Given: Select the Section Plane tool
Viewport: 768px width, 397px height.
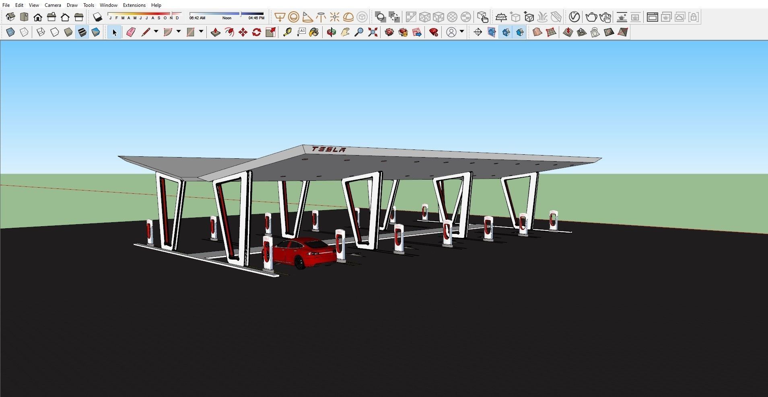Looking at the screenshot, I should (478, 32).
